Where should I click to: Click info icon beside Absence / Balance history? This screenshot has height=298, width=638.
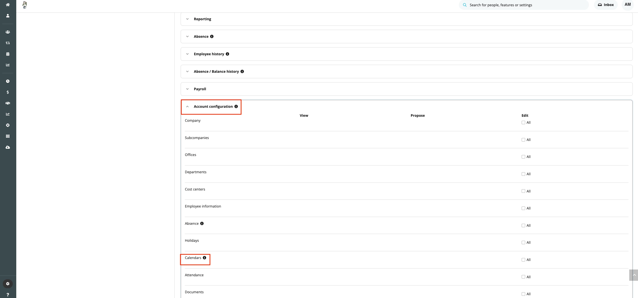tap(242, 71)
